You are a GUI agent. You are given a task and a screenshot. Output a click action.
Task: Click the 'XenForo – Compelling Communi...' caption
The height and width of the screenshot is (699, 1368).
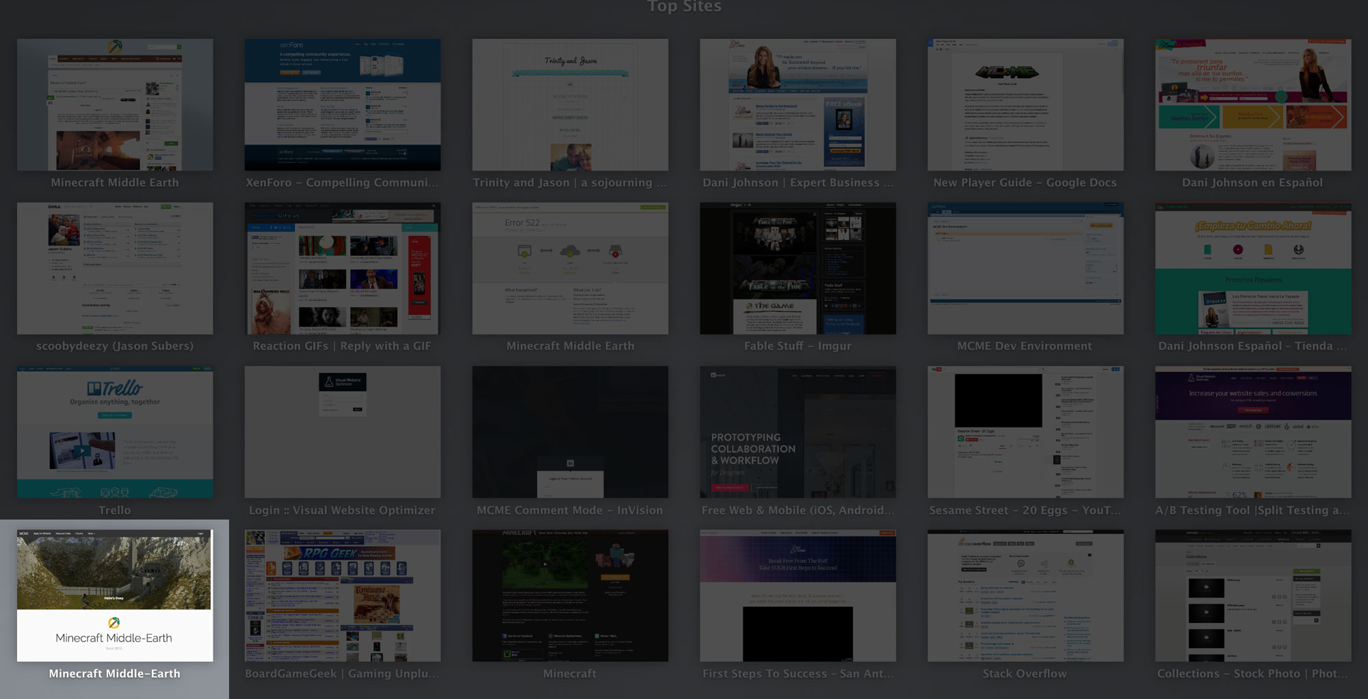pos(343,183)
